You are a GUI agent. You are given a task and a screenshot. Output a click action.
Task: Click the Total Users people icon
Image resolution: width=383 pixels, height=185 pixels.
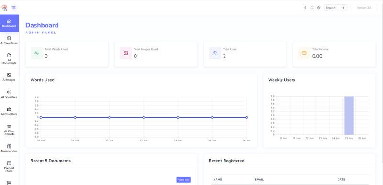215,53
